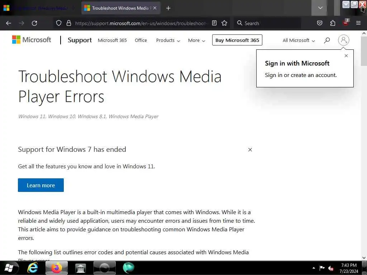
Task: Expand the Products dropdown menu
Action: point(168,40)
